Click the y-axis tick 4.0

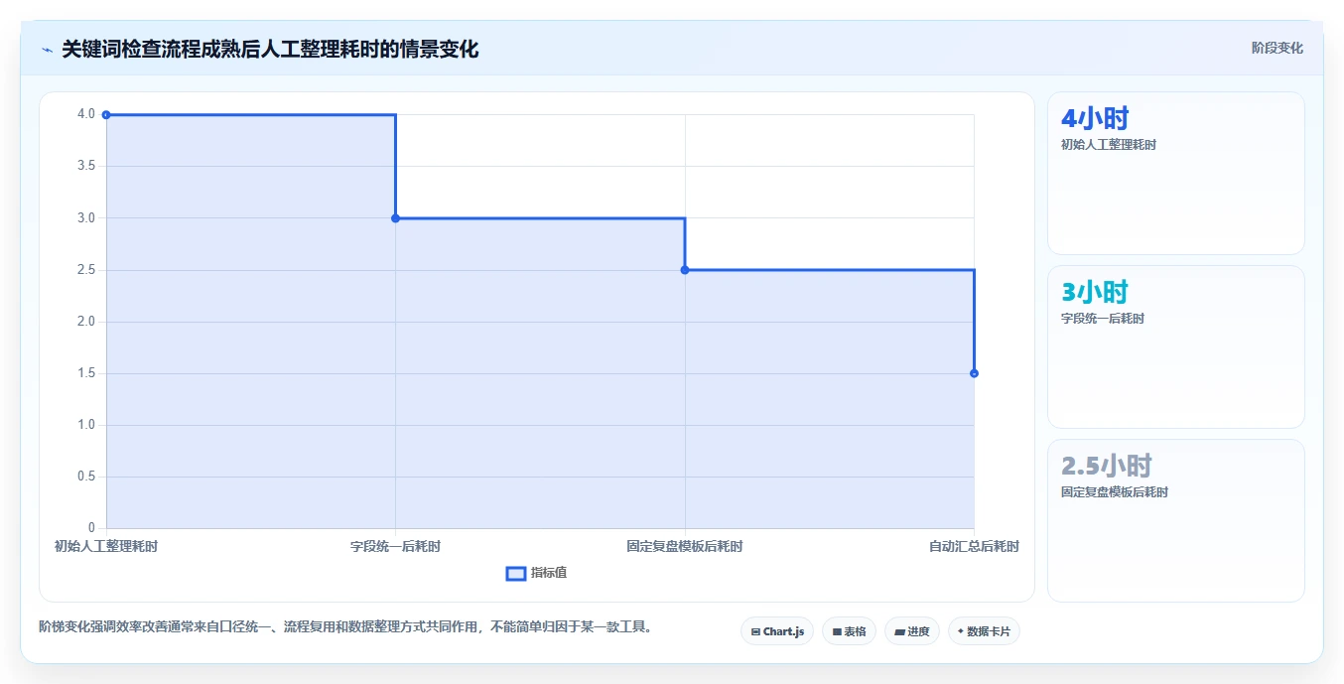86,114
